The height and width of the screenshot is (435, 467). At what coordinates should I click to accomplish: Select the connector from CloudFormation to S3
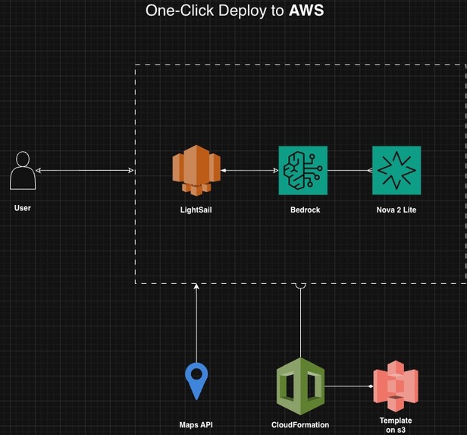[349, 386]
